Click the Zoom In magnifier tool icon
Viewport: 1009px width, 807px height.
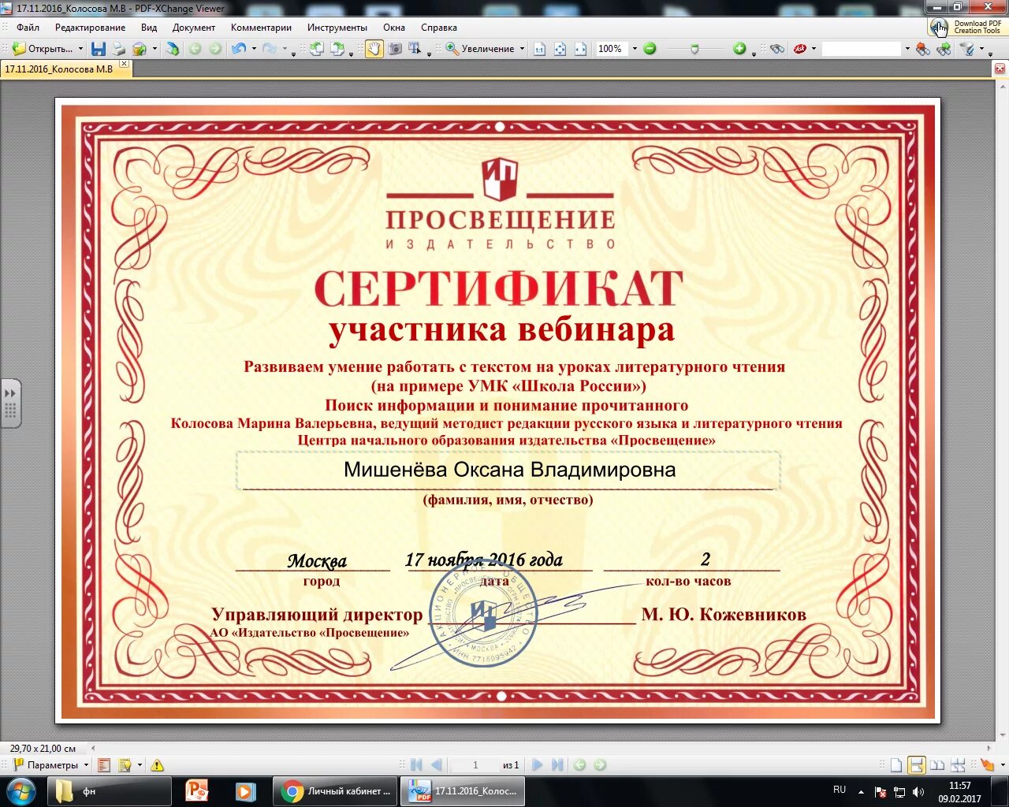point(452,49)
